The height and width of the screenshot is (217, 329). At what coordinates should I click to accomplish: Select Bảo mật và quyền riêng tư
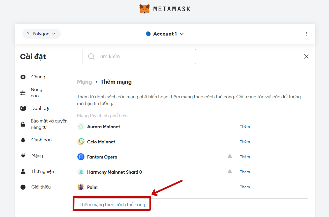pos(49,124)
